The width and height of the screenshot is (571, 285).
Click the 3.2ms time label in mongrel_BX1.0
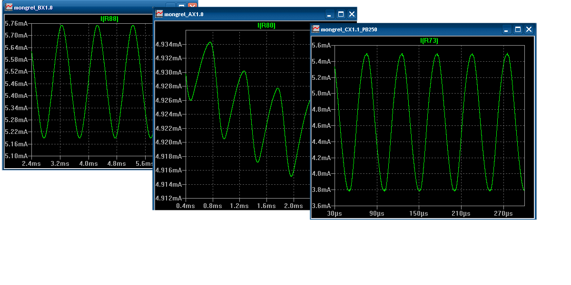pyautogui.click(x=59, y=163)
